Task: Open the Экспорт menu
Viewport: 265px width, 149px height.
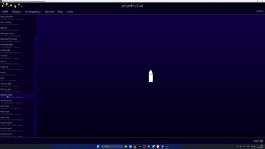Action: point(49,12)
